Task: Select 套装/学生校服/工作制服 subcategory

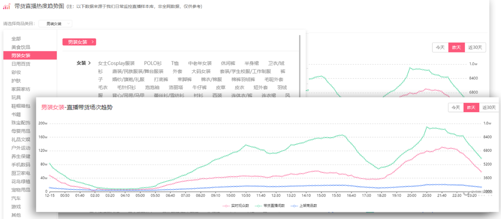Action: (245, 72)
